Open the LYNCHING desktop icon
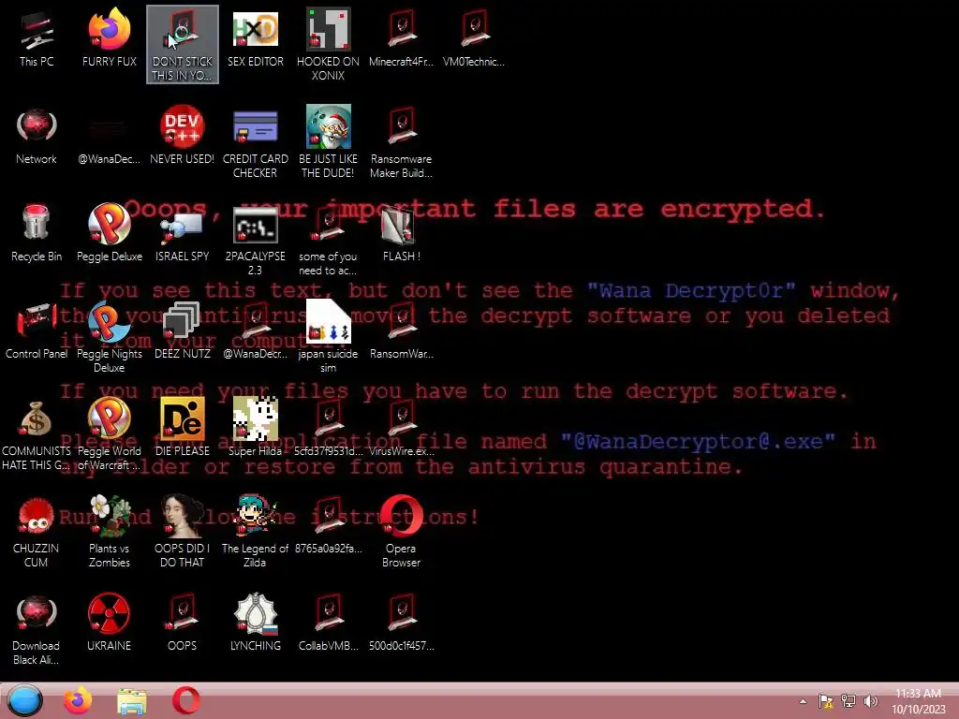Image resolution: width=959 pixels, height=719 pixels. [x=255, y=623]
